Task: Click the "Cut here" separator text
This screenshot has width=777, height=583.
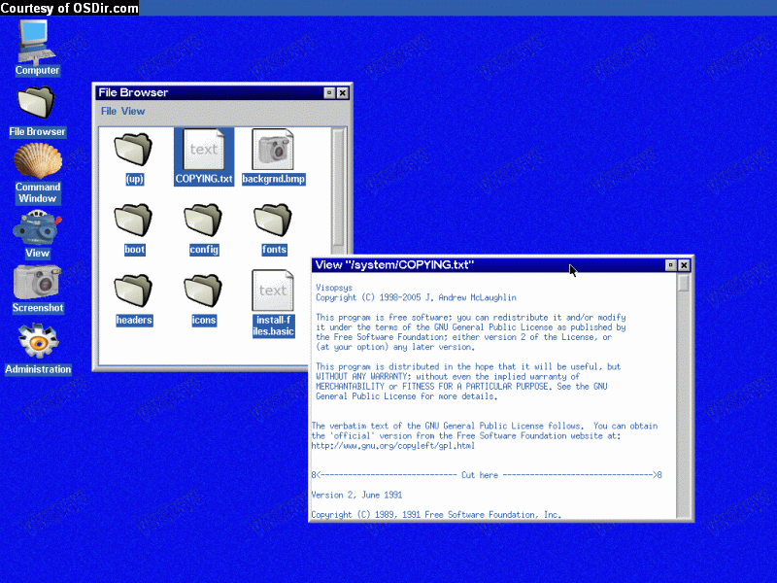Action: click(x=480, y=475)
